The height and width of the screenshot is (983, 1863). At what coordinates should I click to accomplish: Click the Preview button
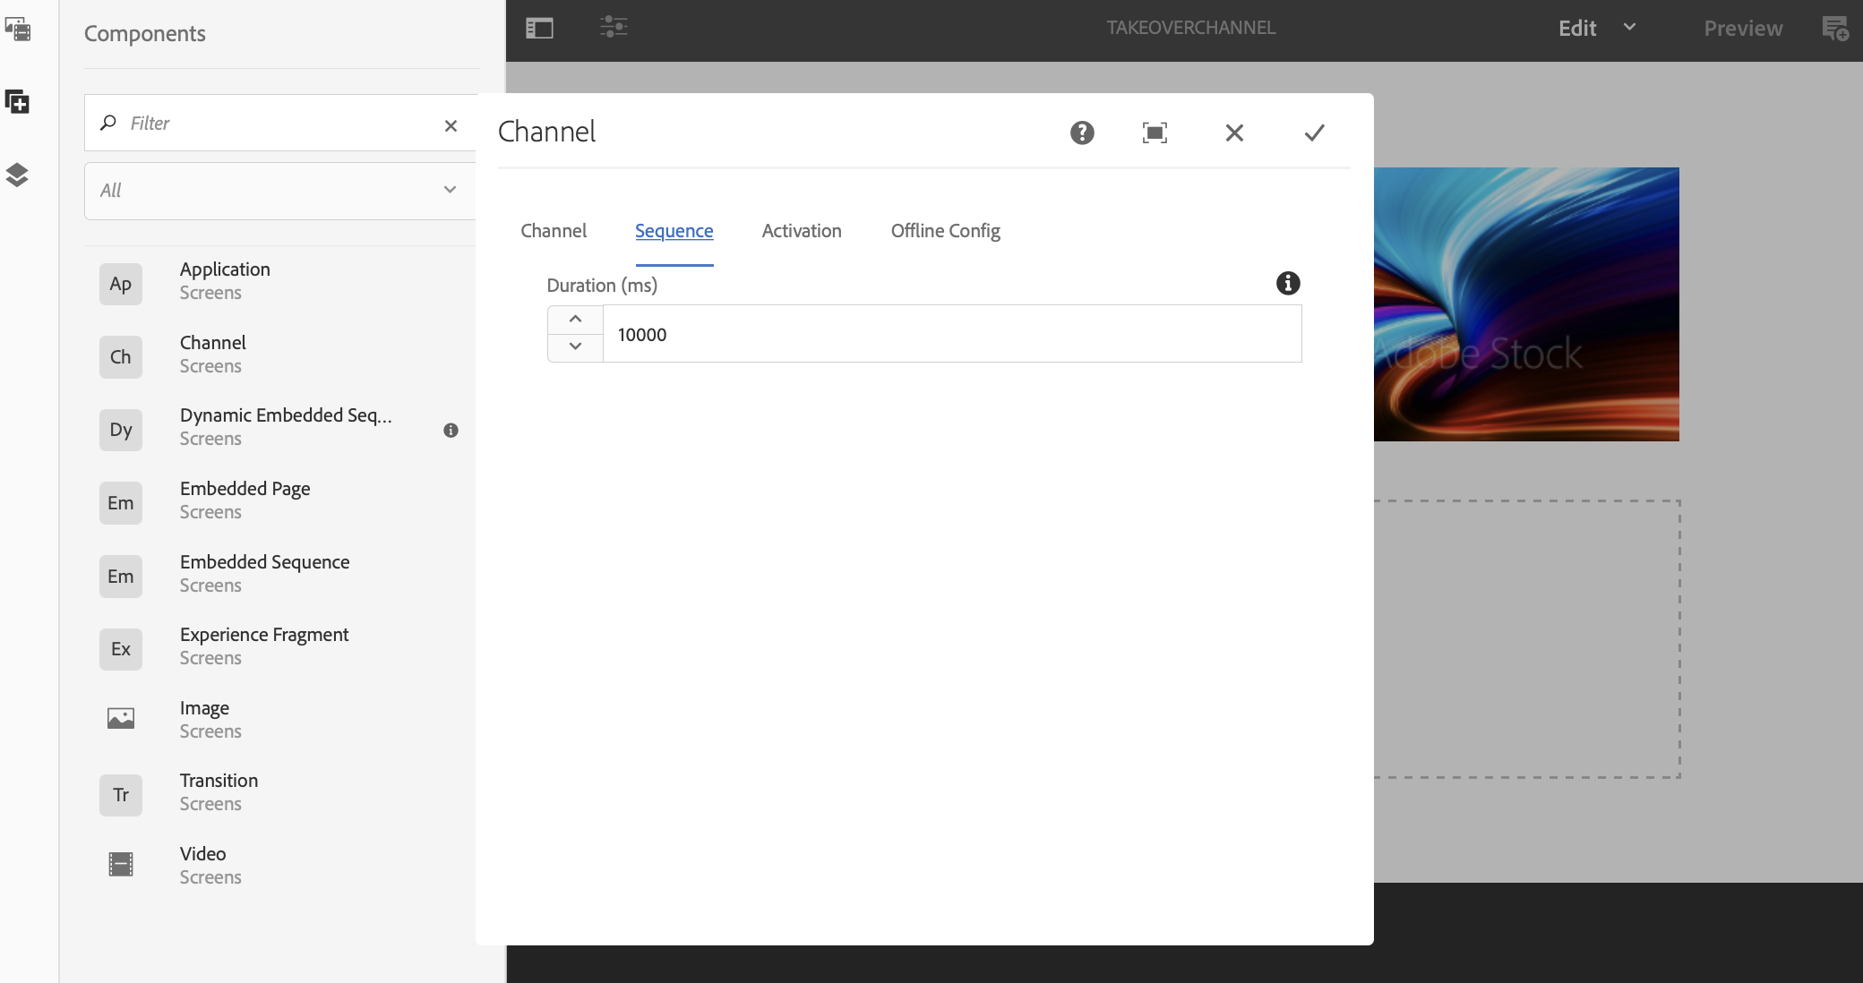[1742, 29]
